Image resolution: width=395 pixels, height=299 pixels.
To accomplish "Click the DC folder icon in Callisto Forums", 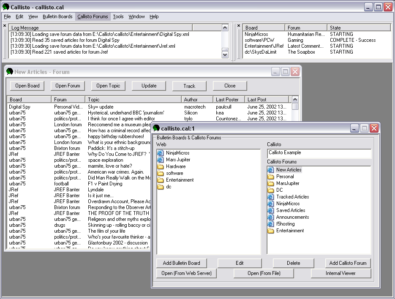I will 270,190.
